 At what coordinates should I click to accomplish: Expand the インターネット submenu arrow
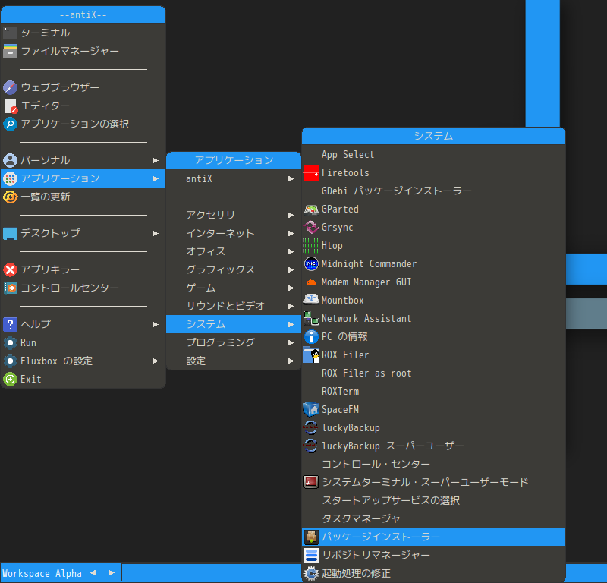[x=291, y=233]
